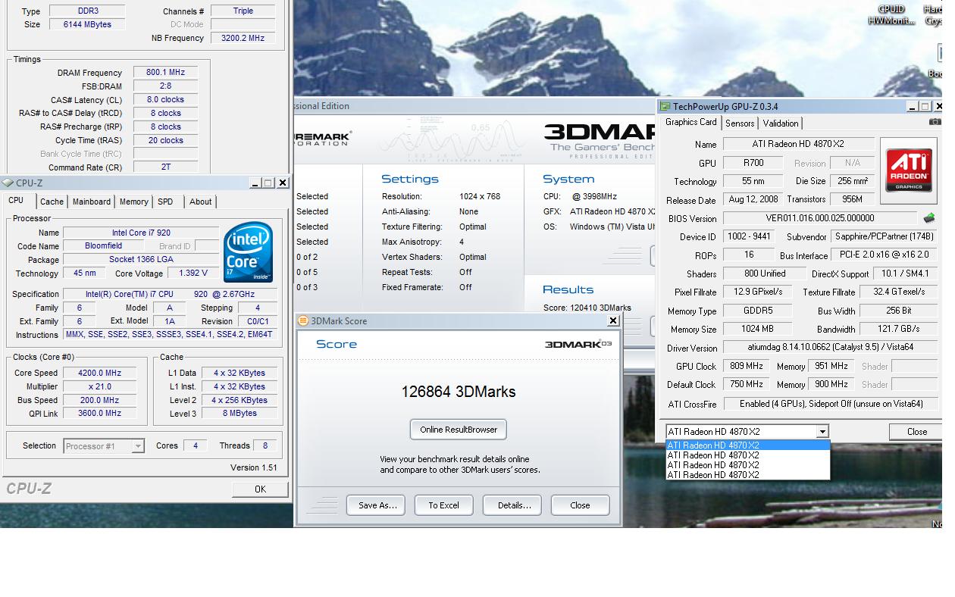Click the 3DMark Score title bar icon
This screenshot has height=597, width=955.
coord(303,320)
